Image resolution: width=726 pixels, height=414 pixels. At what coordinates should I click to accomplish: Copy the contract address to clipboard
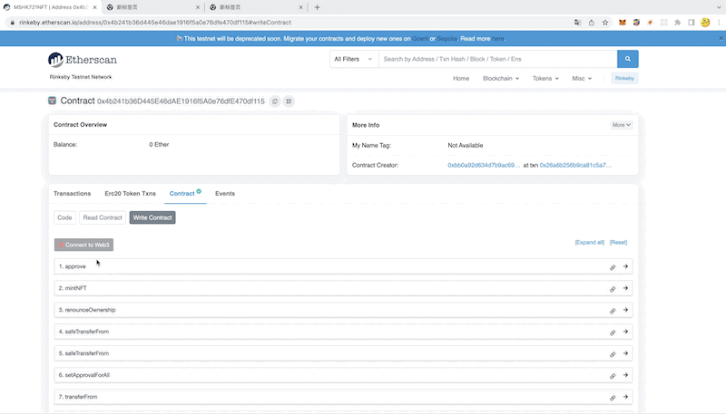click(275, 101)
